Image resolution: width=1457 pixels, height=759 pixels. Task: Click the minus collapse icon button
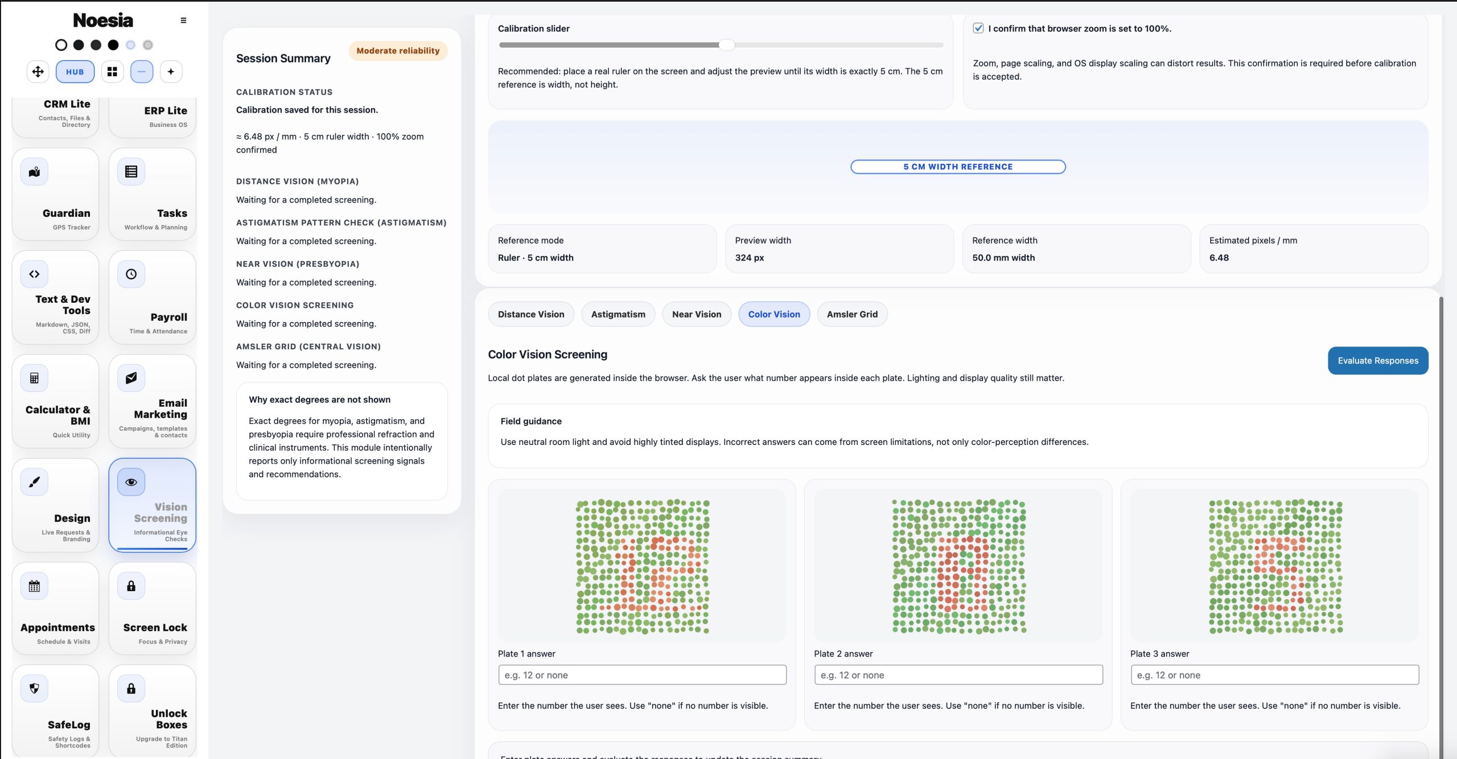tap(142, 72)
